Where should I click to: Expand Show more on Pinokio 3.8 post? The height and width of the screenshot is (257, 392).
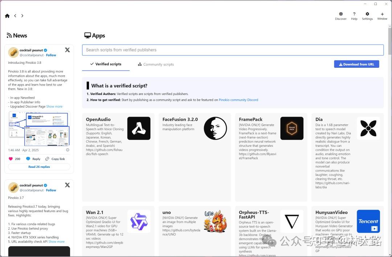pos(54,107)
